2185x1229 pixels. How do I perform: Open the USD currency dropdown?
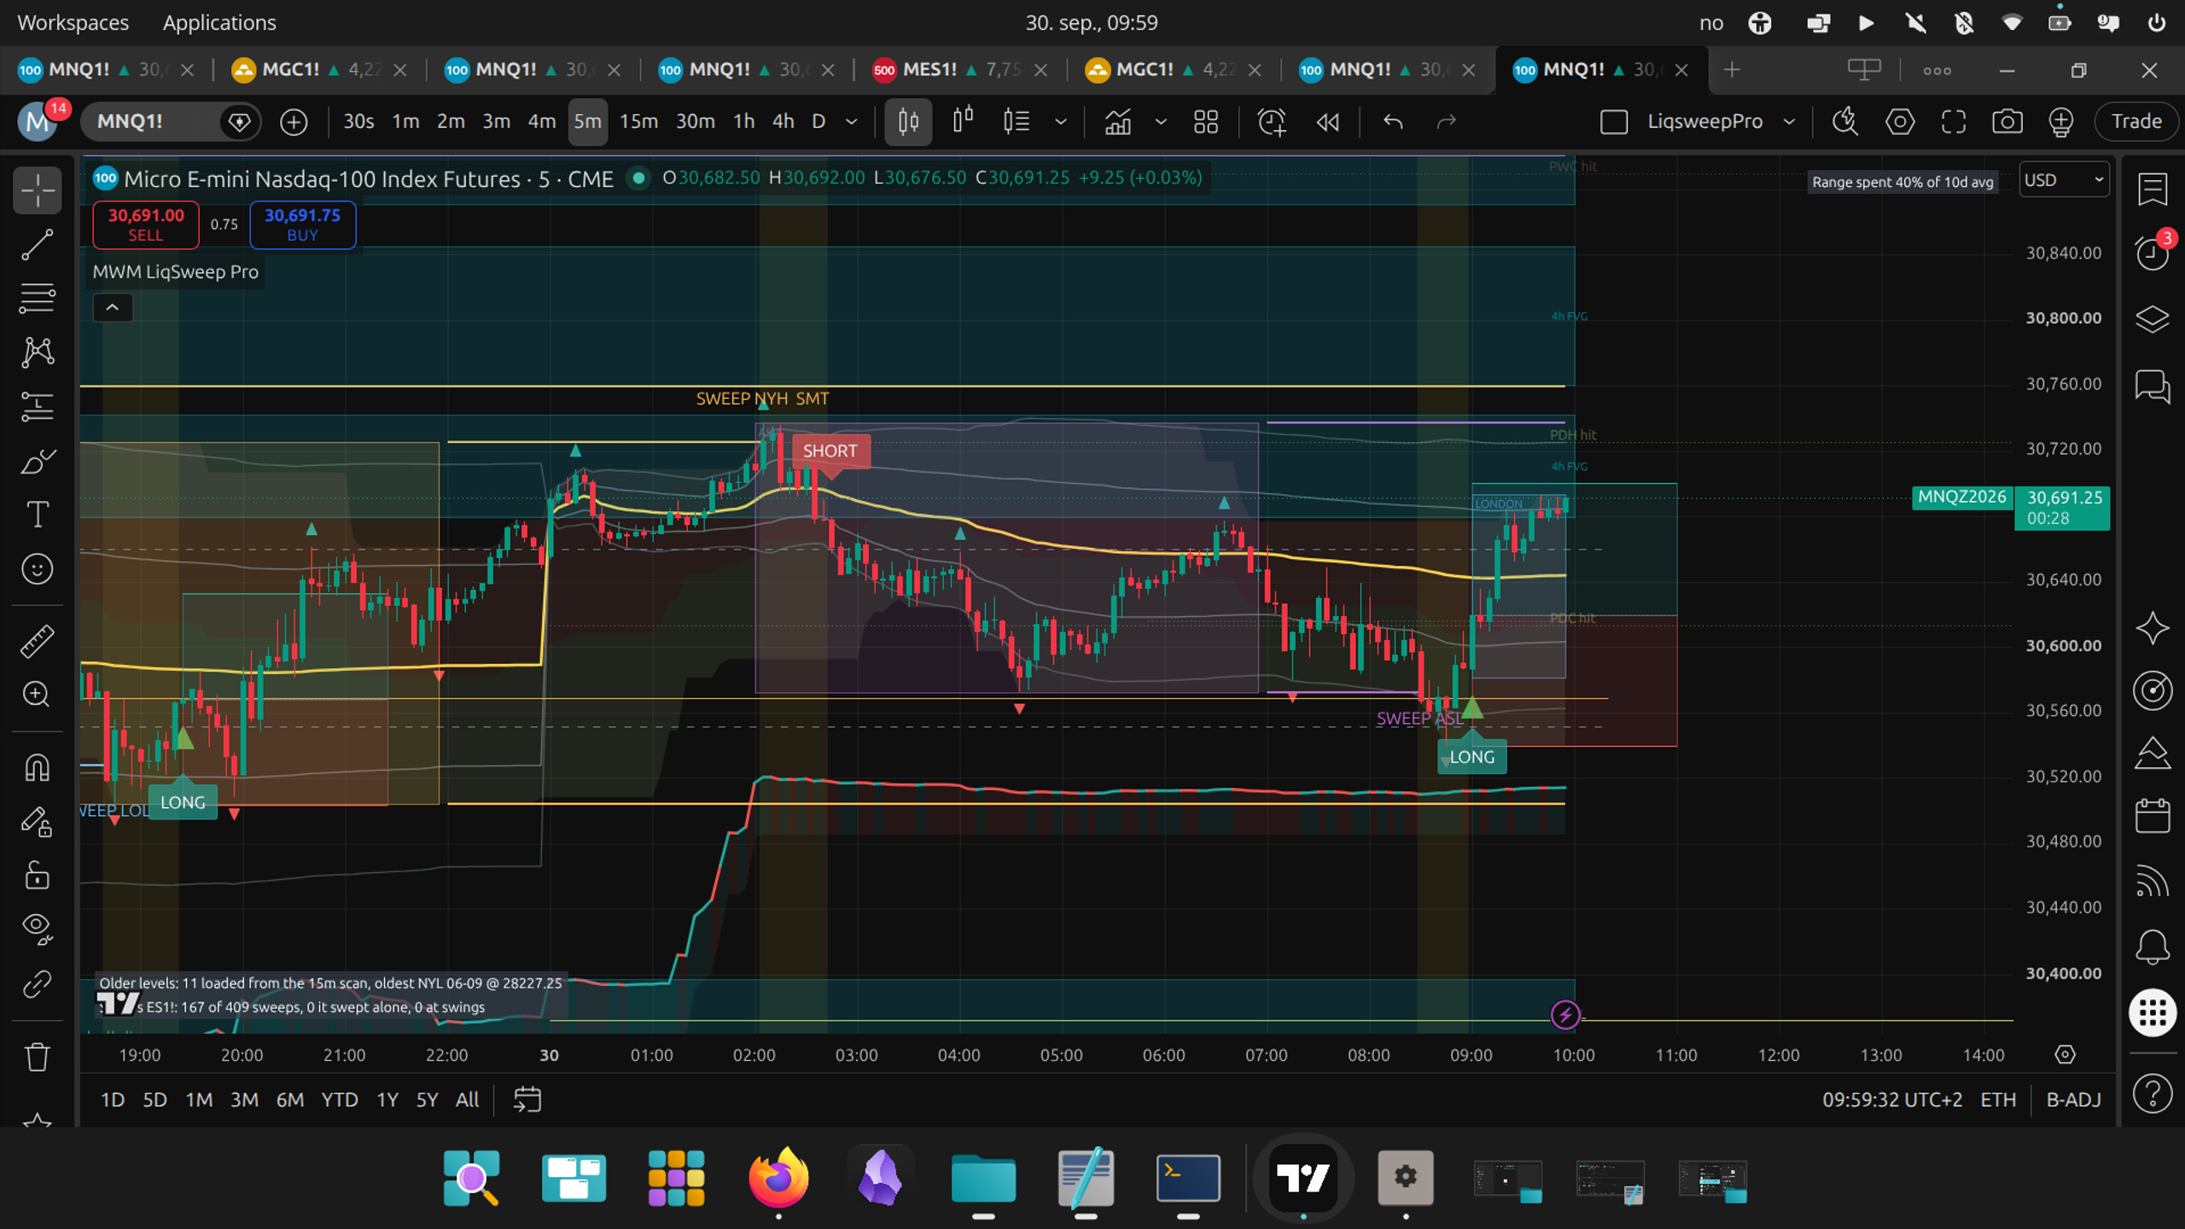tap(2064, 180)
